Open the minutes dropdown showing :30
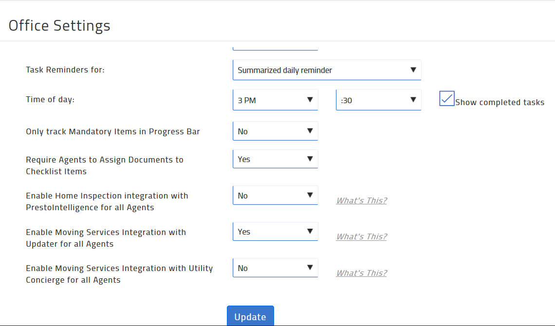Screen dimensions: 555x326 coord(378,100)
